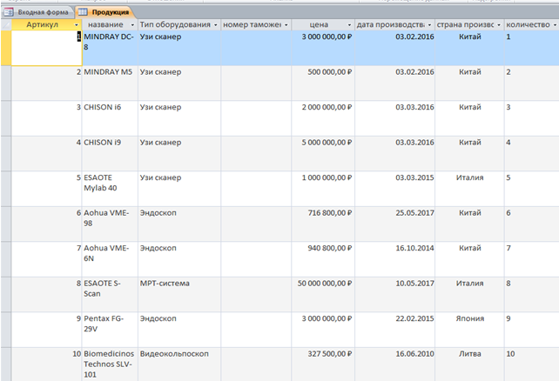
Task: Click the ESAOTE Mylab 40 name cell
Action: click(110, 189)
